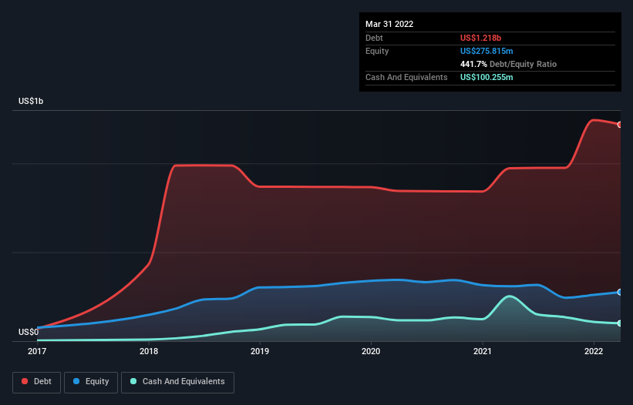
Task: Click the US$0 y-axis label
Action: coord(29,332)
